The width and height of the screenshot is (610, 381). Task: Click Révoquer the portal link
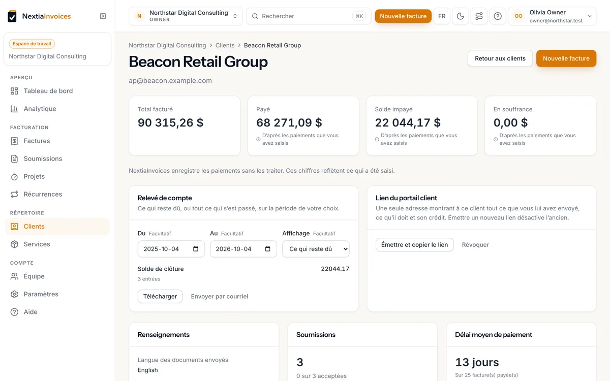coord(475,244)
